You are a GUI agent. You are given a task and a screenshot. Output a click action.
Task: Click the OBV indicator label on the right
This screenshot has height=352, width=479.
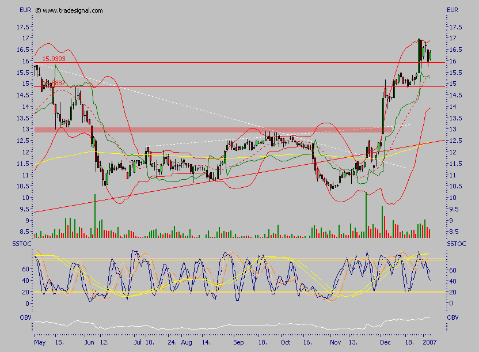pos(453,317)
